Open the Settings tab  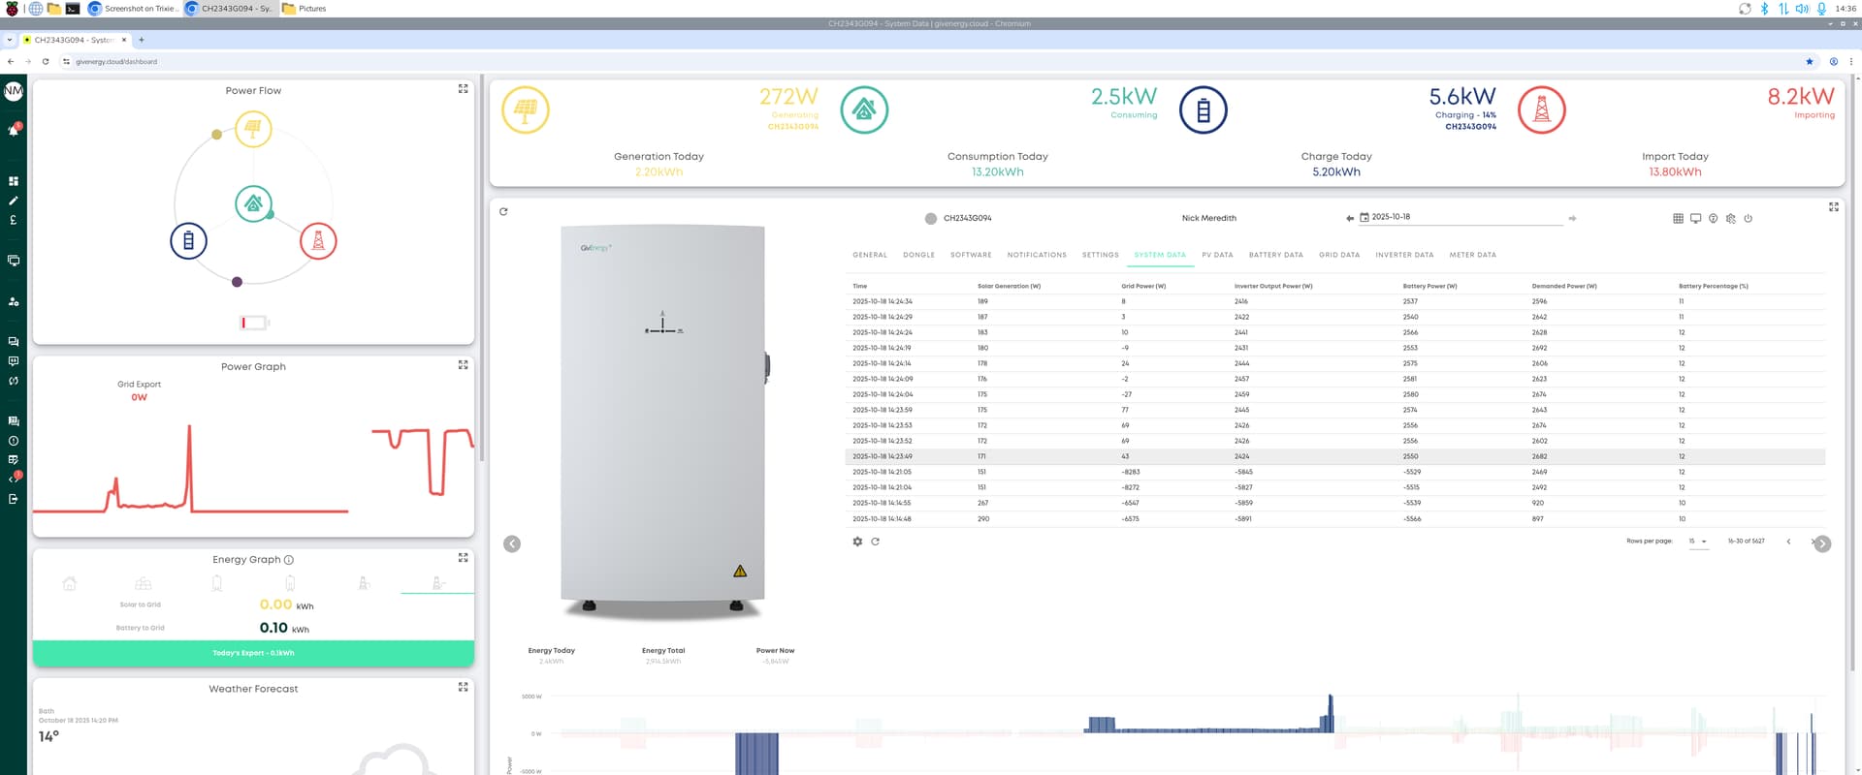[x=1100, y=255]
